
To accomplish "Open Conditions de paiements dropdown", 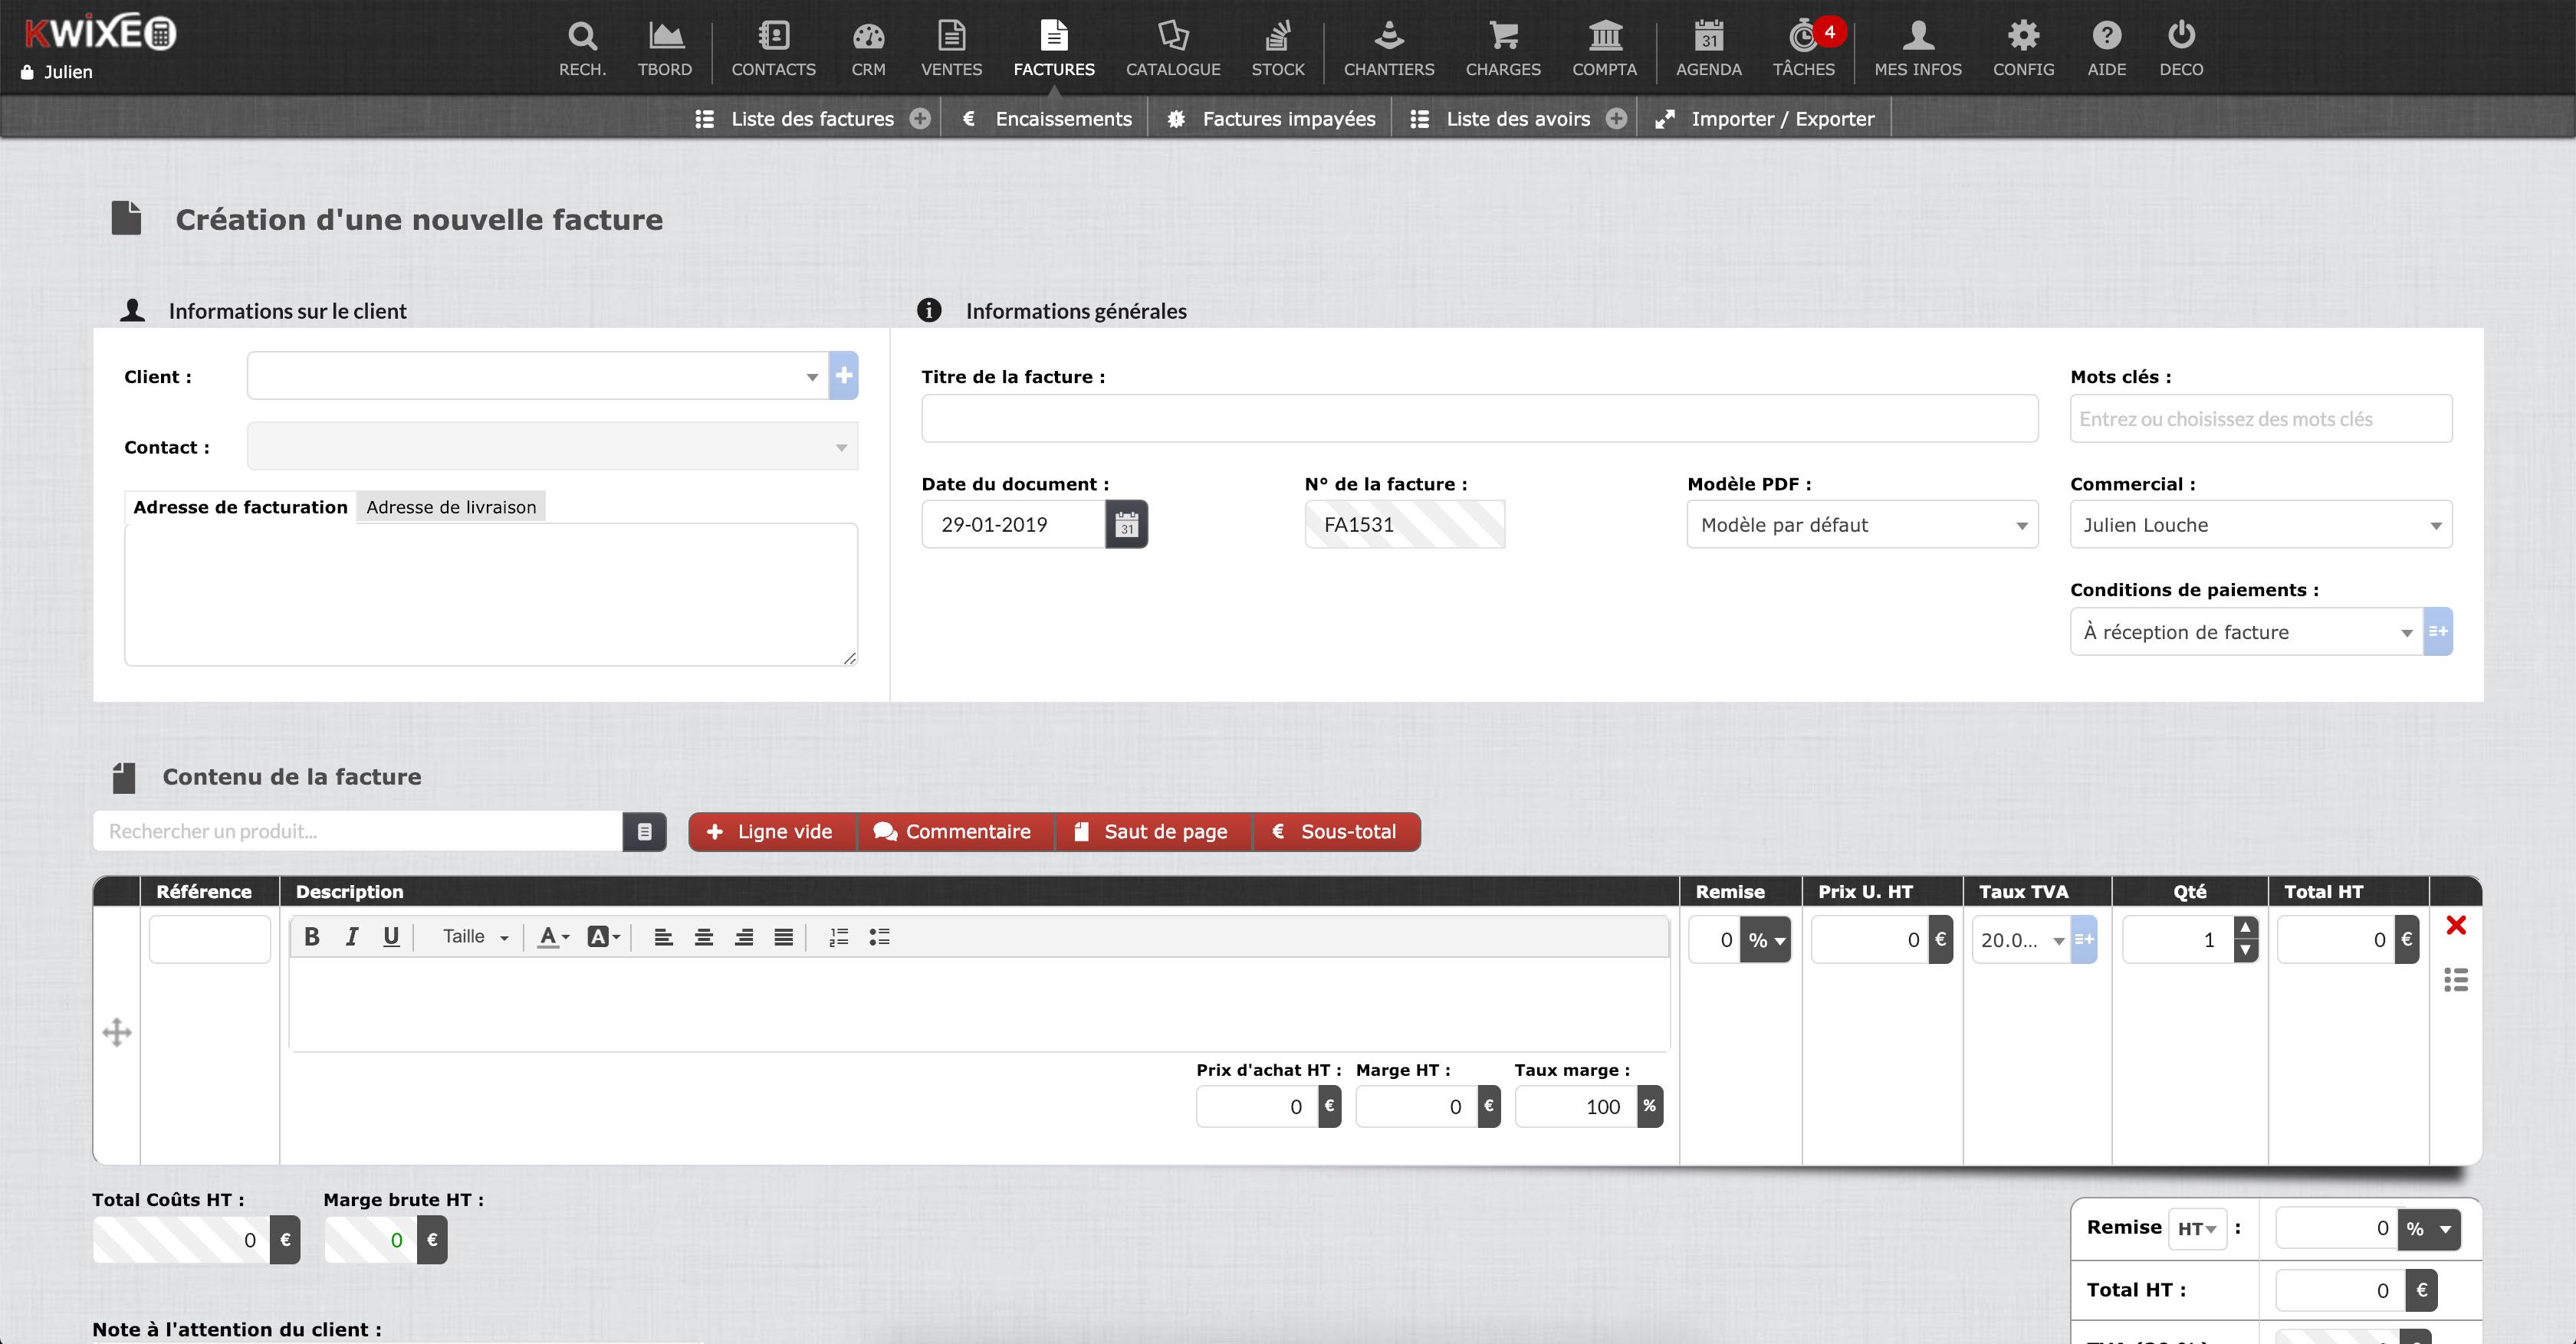I will [2247, 631].
